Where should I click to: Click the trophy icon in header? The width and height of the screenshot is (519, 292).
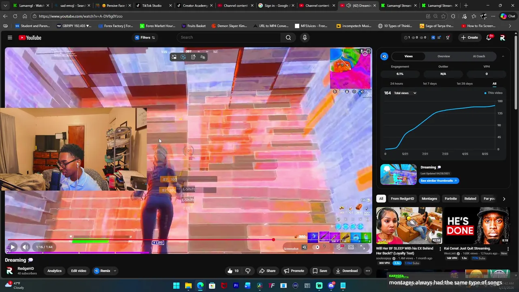coord(448,37)
